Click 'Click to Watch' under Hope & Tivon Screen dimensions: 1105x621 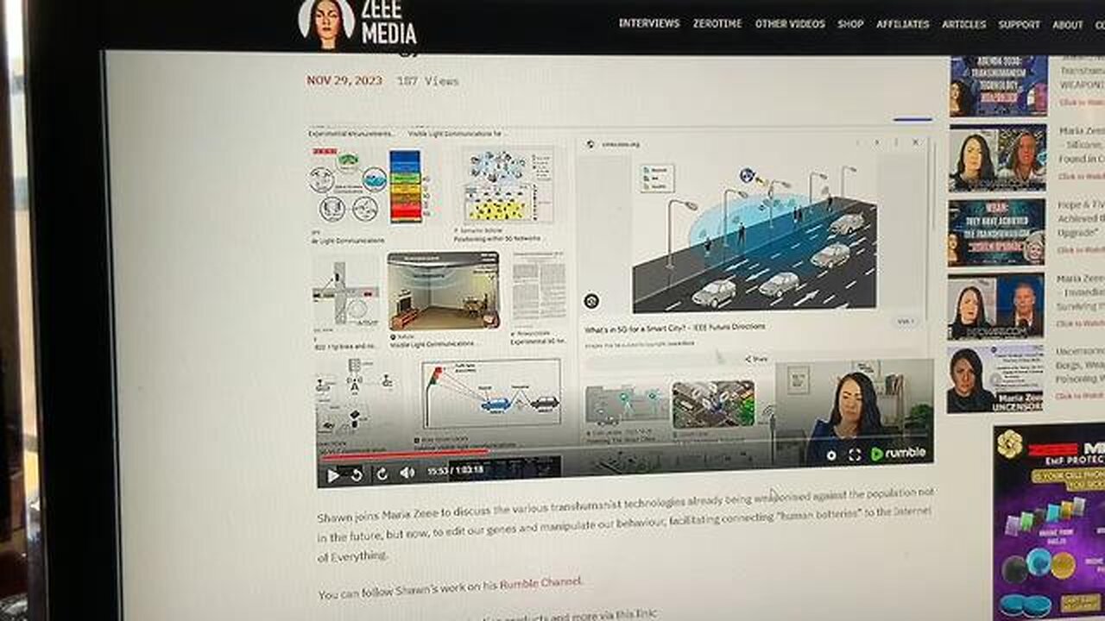pos(1081,250)
